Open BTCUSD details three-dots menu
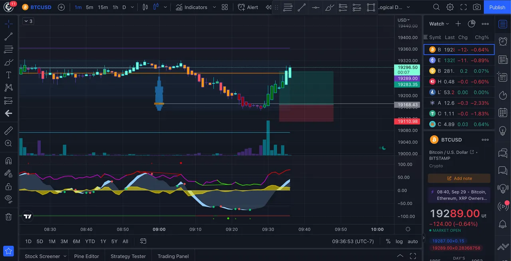The height and width of the screenshot is (261, 511). [x=485, y=140]
